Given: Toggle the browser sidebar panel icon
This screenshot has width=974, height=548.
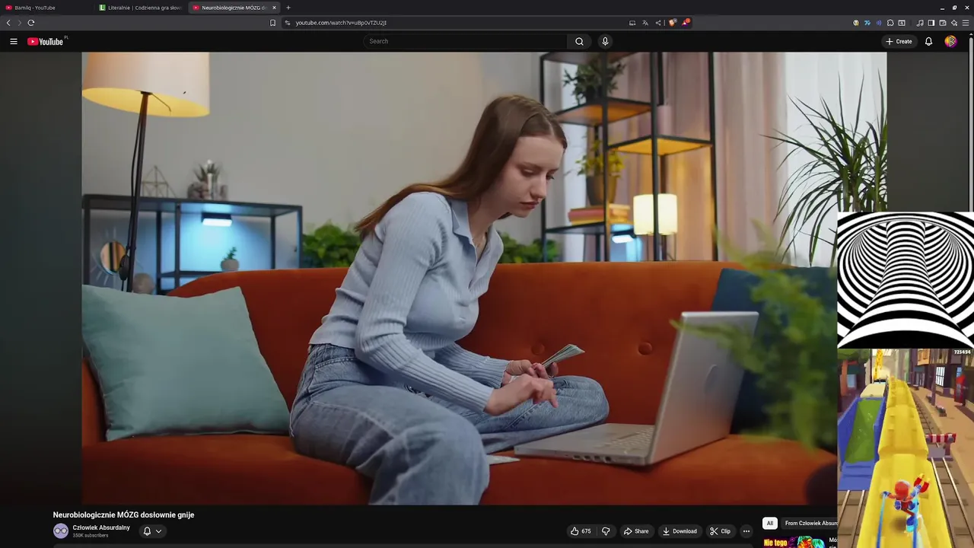Looking at the screenshot, I should pyautogui.click(x=931, y=23).
